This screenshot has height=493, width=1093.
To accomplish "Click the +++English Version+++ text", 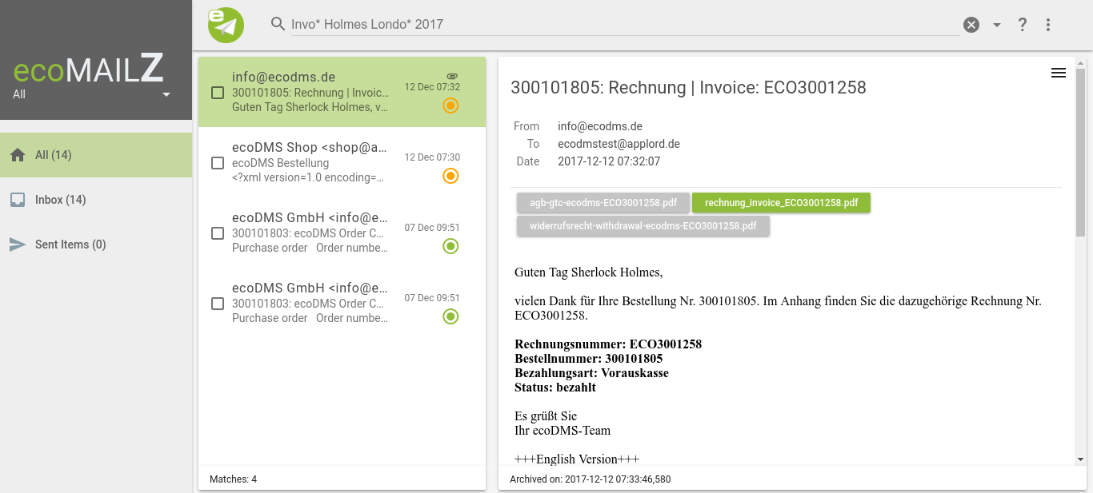I will (x=577, y=459).
